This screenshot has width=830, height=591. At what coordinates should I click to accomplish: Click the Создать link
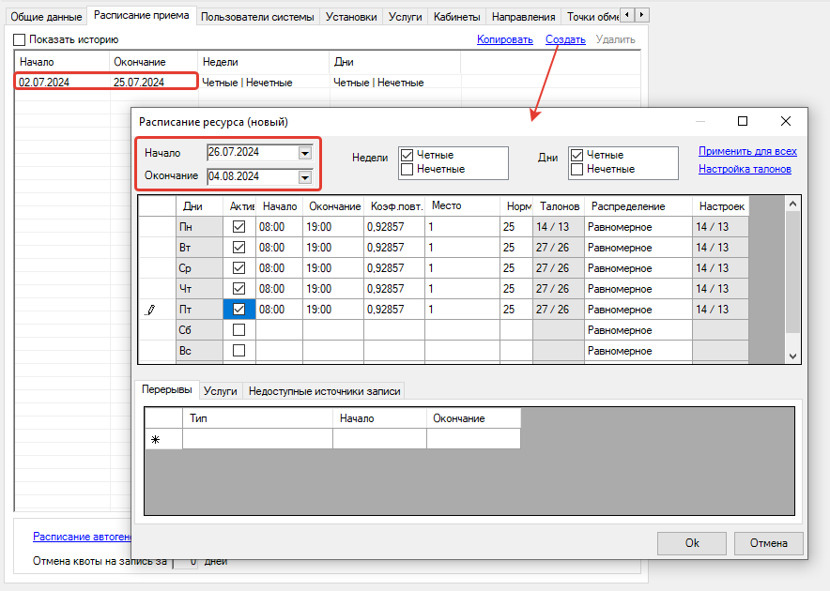565,39
